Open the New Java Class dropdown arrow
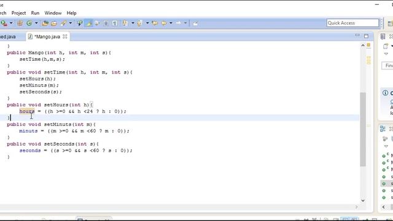This screenshot has width=393, height=221. coord(36,23)
